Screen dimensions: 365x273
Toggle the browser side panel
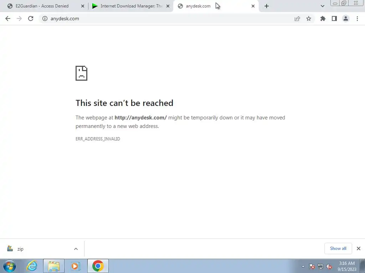point(334,18)
